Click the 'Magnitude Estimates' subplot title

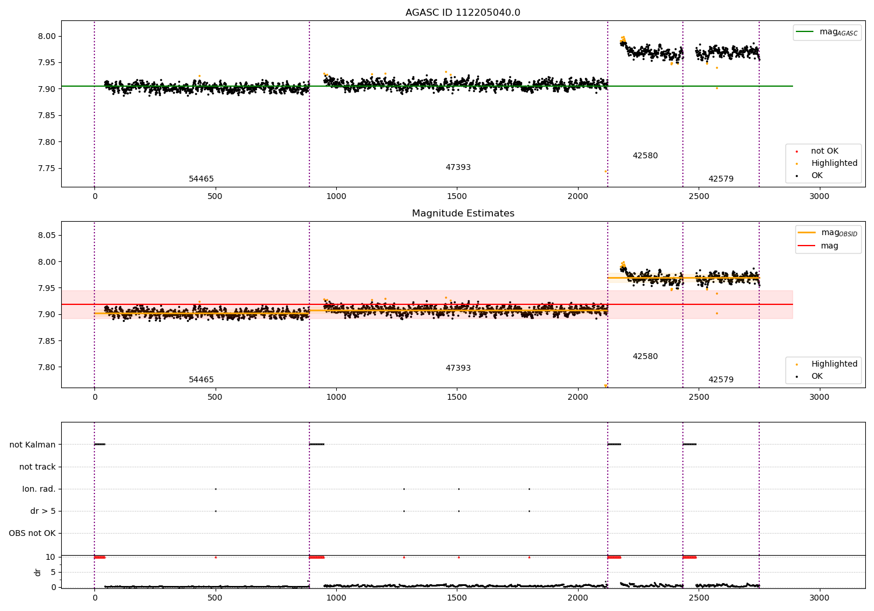point(463,214)
